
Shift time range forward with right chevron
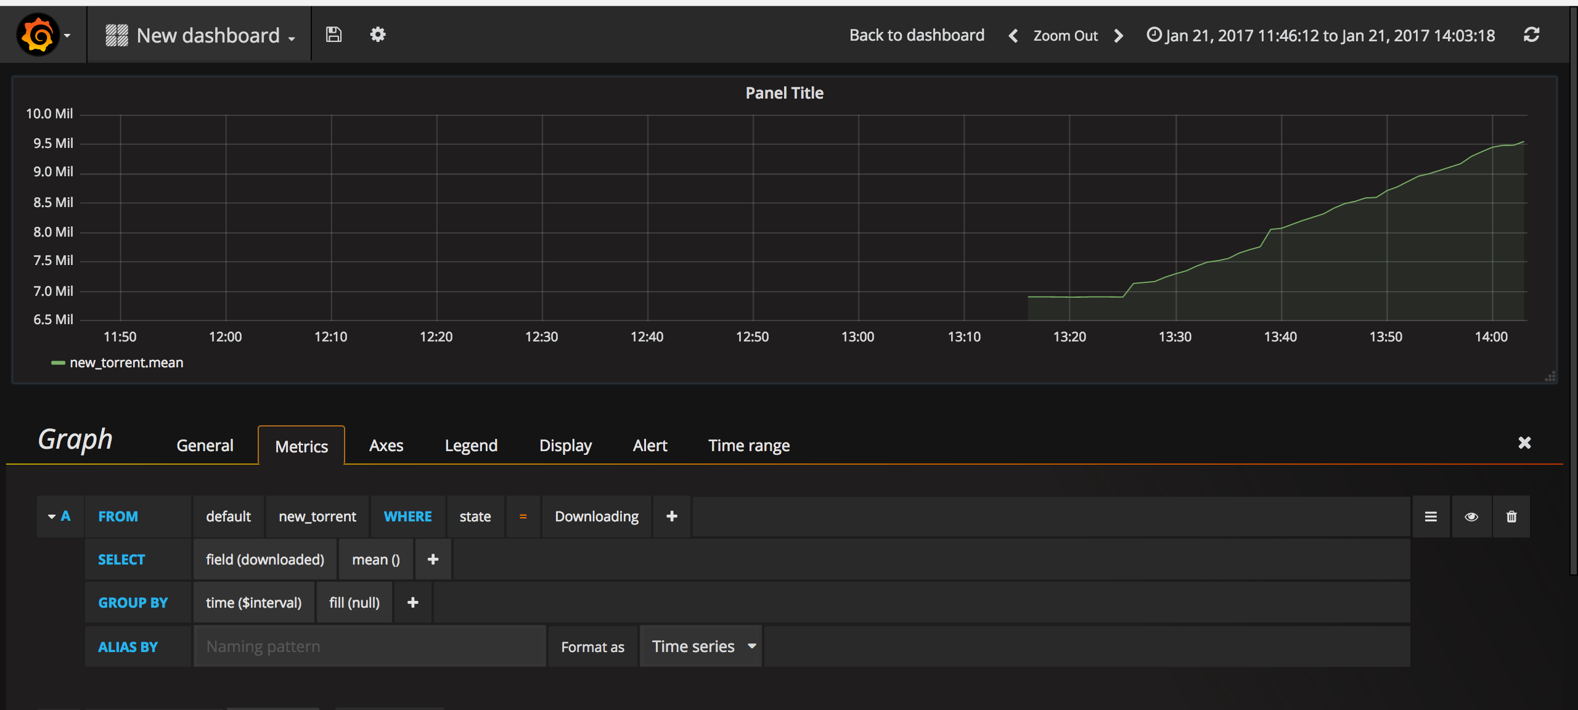(x=1119, y=35)
